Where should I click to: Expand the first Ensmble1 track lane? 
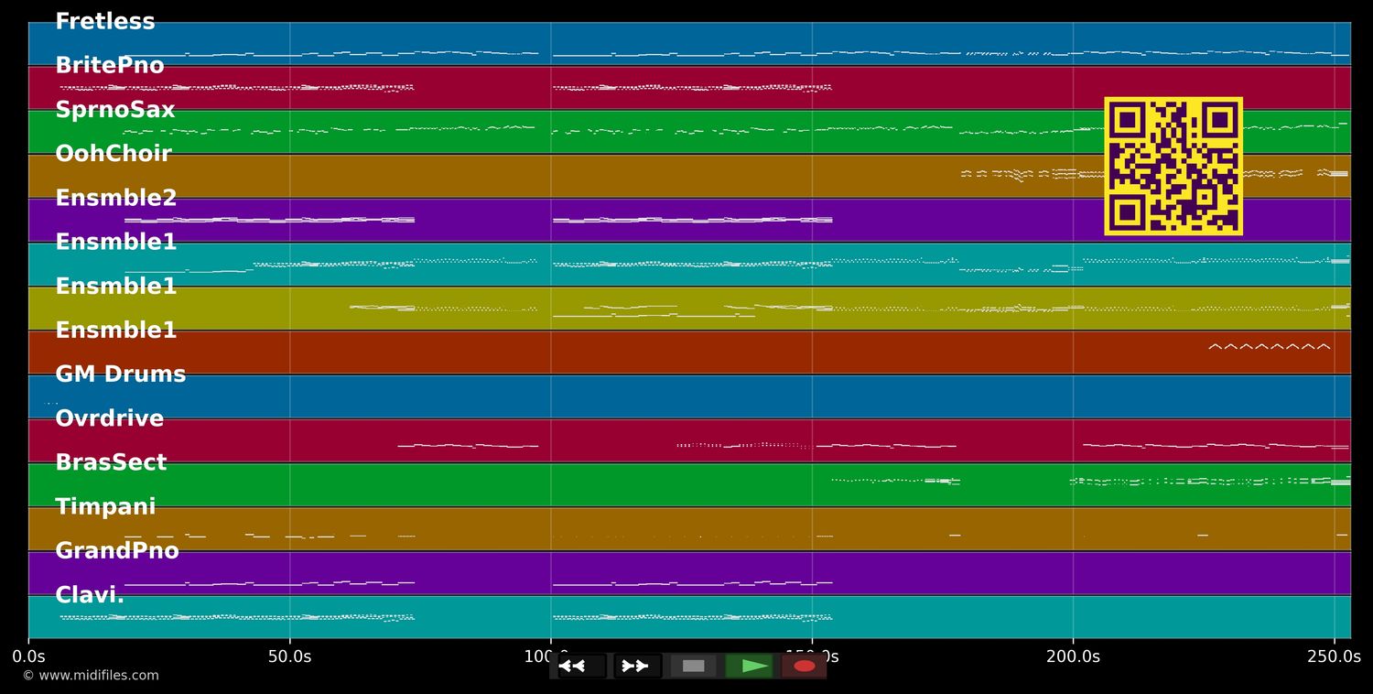pyautogui.click(x=115, y=242)
